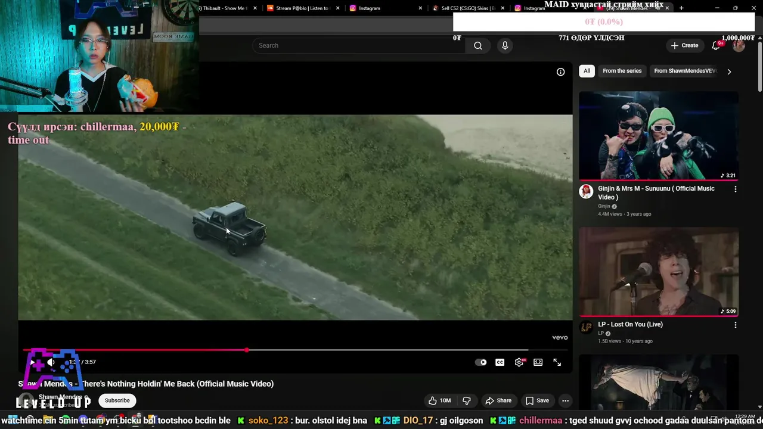Select the From the series chip
Screen dimensions: 763x429
(x=622, y=71)
